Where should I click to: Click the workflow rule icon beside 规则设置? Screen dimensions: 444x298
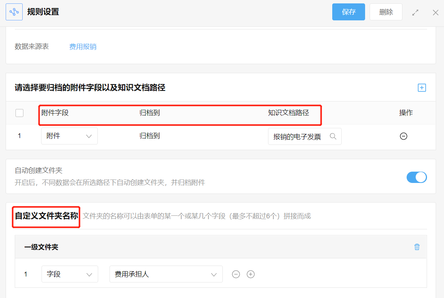(14, 12)
